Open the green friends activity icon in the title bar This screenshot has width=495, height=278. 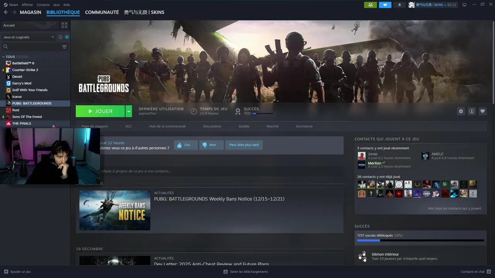pos(370,5)
